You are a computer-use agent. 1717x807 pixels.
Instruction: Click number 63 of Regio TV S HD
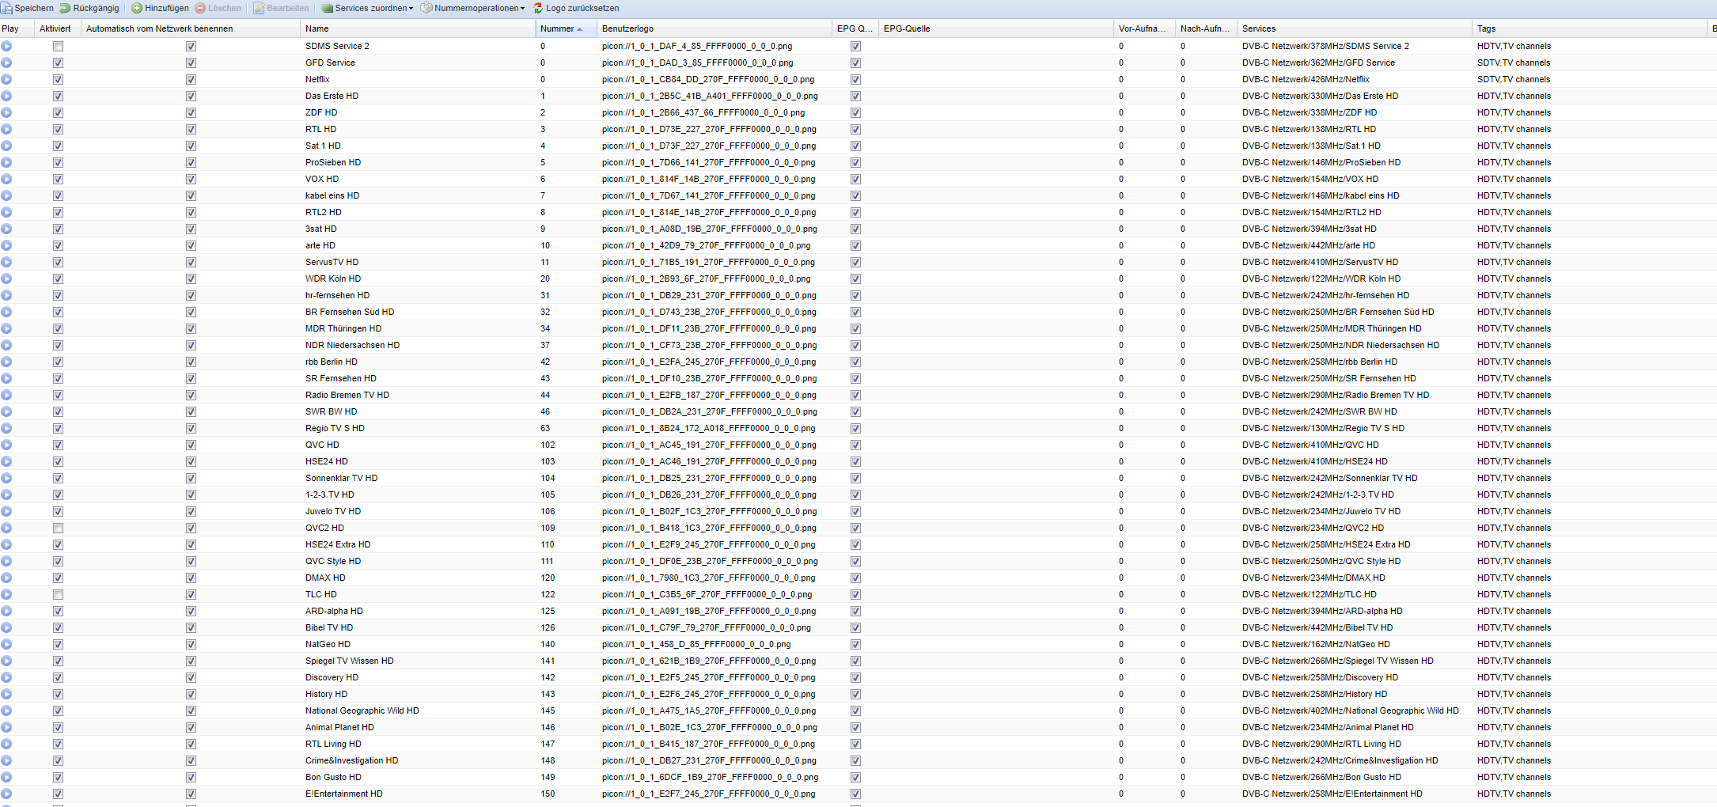pos(545,428)
